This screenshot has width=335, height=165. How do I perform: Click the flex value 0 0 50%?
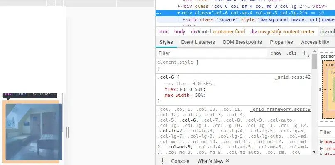[194, 89]
